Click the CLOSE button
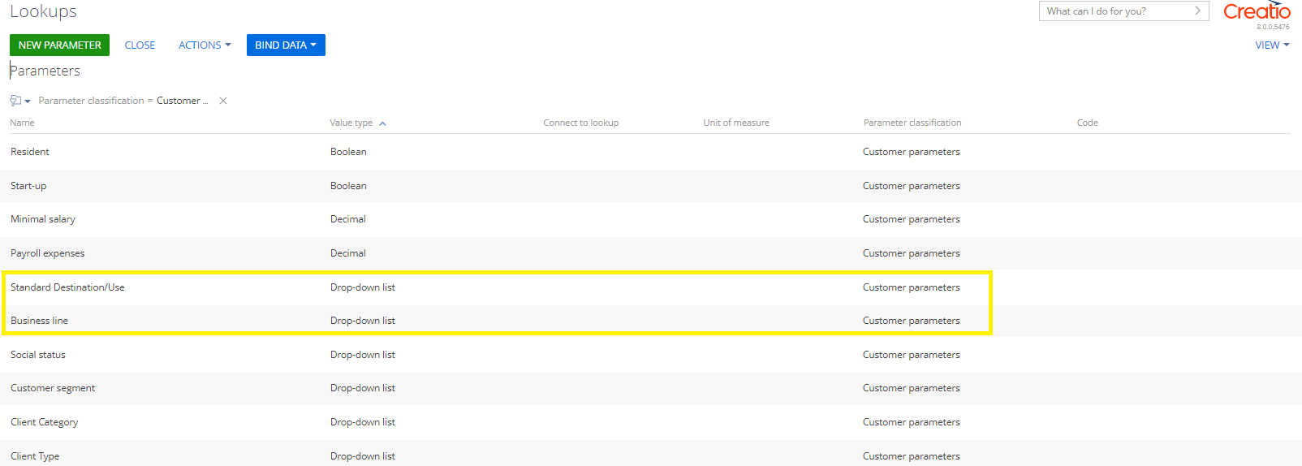The height and width of the screenshot is (466, 1302). click(140, 45)
